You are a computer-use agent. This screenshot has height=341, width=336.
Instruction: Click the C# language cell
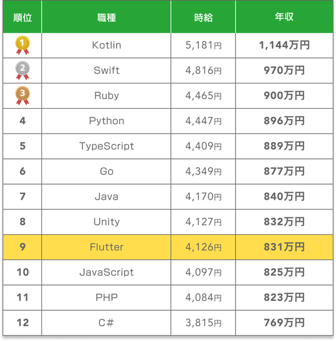coord(106,323)
